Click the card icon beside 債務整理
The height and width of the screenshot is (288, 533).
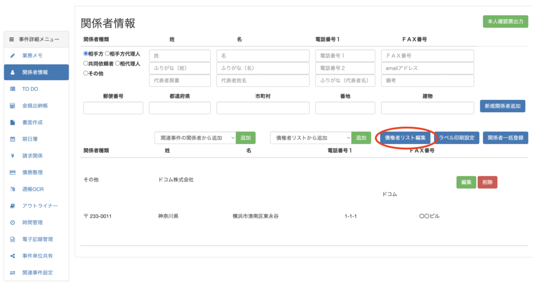12,173
